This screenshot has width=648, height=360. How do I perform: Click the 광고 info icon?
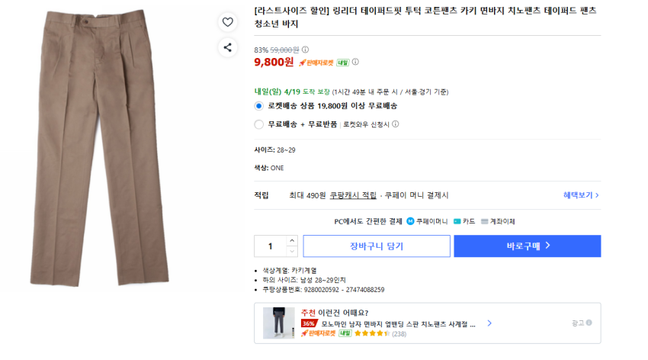click(x=589, y=323)
